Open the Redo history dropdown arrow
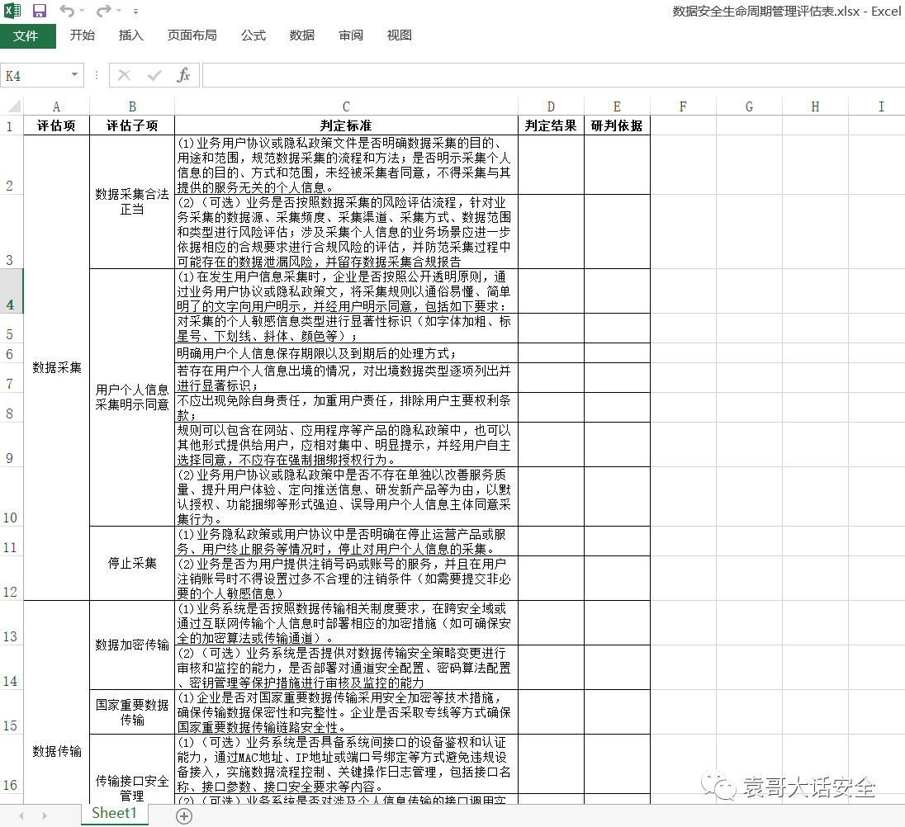 click(119, 11)
